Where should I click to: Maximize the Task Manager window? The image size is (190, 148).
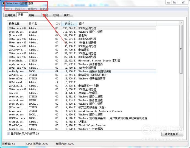tap(175, 2)
